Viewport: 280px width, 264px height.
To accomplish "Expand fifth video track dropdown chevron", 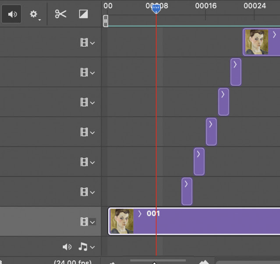I will click(92, 163).
